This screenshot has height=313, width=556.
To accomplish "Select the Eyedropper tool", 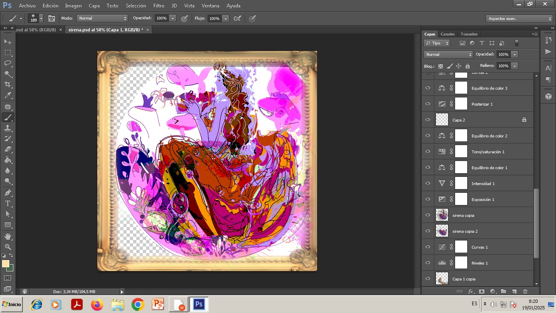I will [8, 95].
